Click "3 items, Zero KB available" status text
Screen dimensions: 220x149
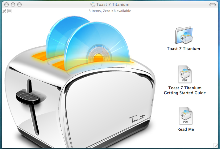110,11
